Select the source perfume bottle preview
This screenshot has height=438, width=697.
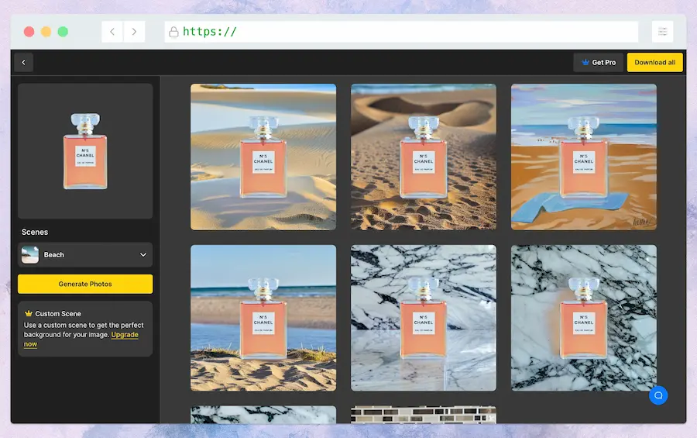click(85, 151)
